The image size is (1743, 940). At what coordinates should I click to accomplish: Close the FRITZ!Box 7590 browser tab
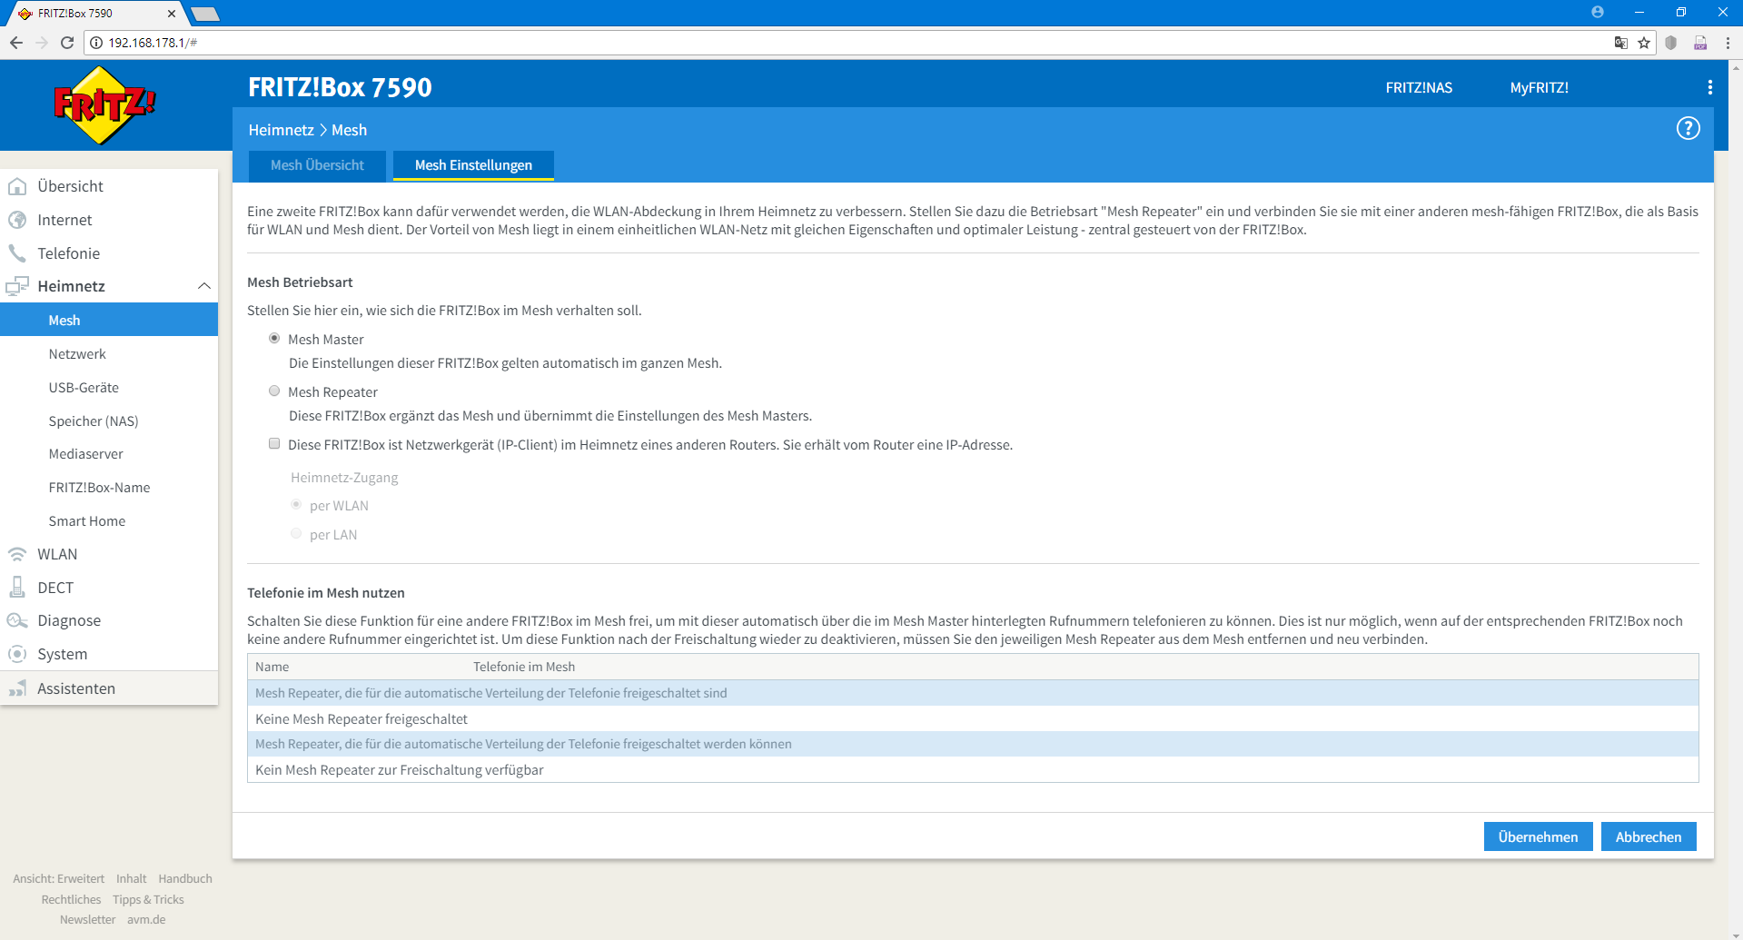point(171,14)
